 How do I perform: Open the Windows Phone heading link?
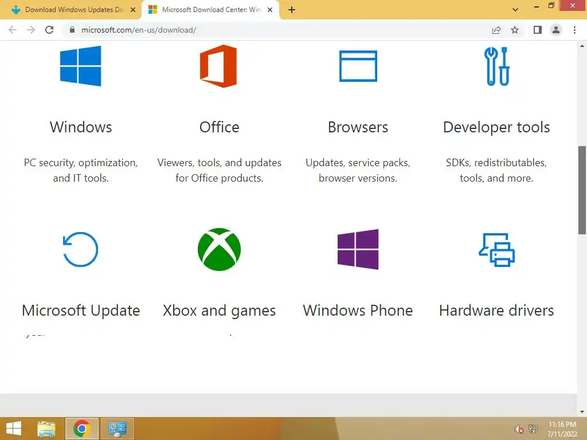358,311
